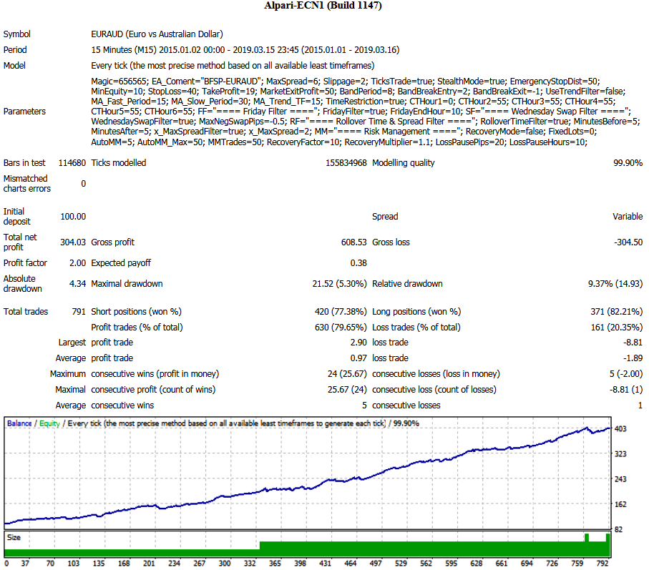Click the Largest loss trade value -8.81
Screen dimensions: 649x570
[633, 342]
